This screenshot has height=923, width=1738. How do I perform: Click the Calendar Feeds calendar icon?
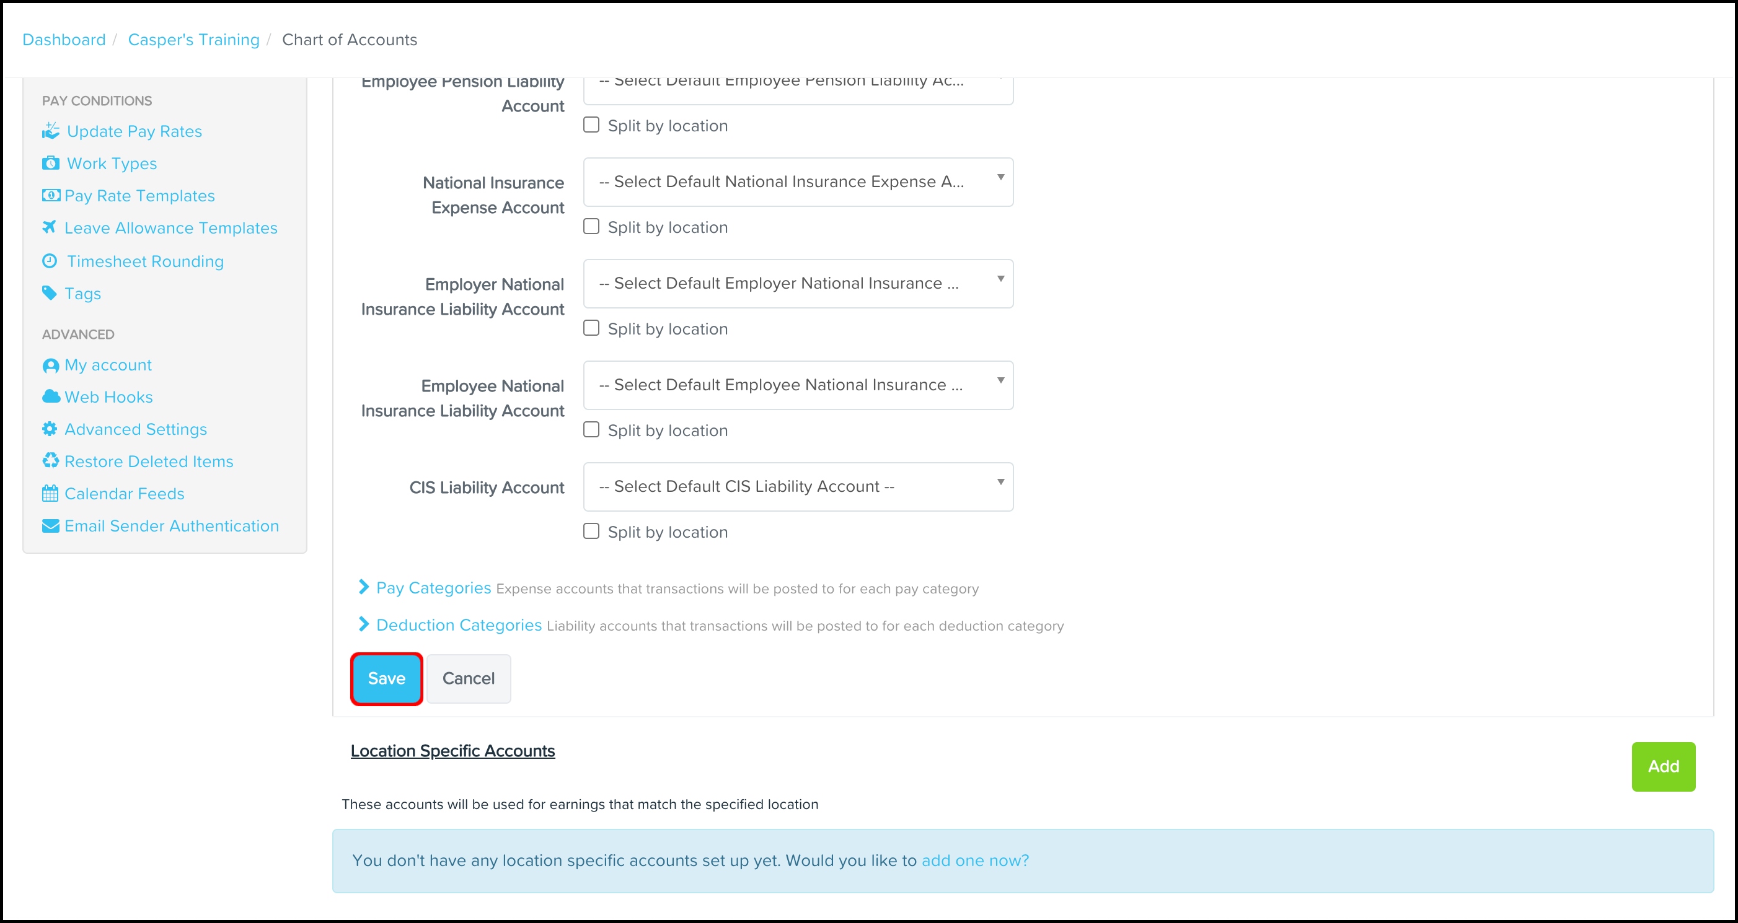point(51,494)
